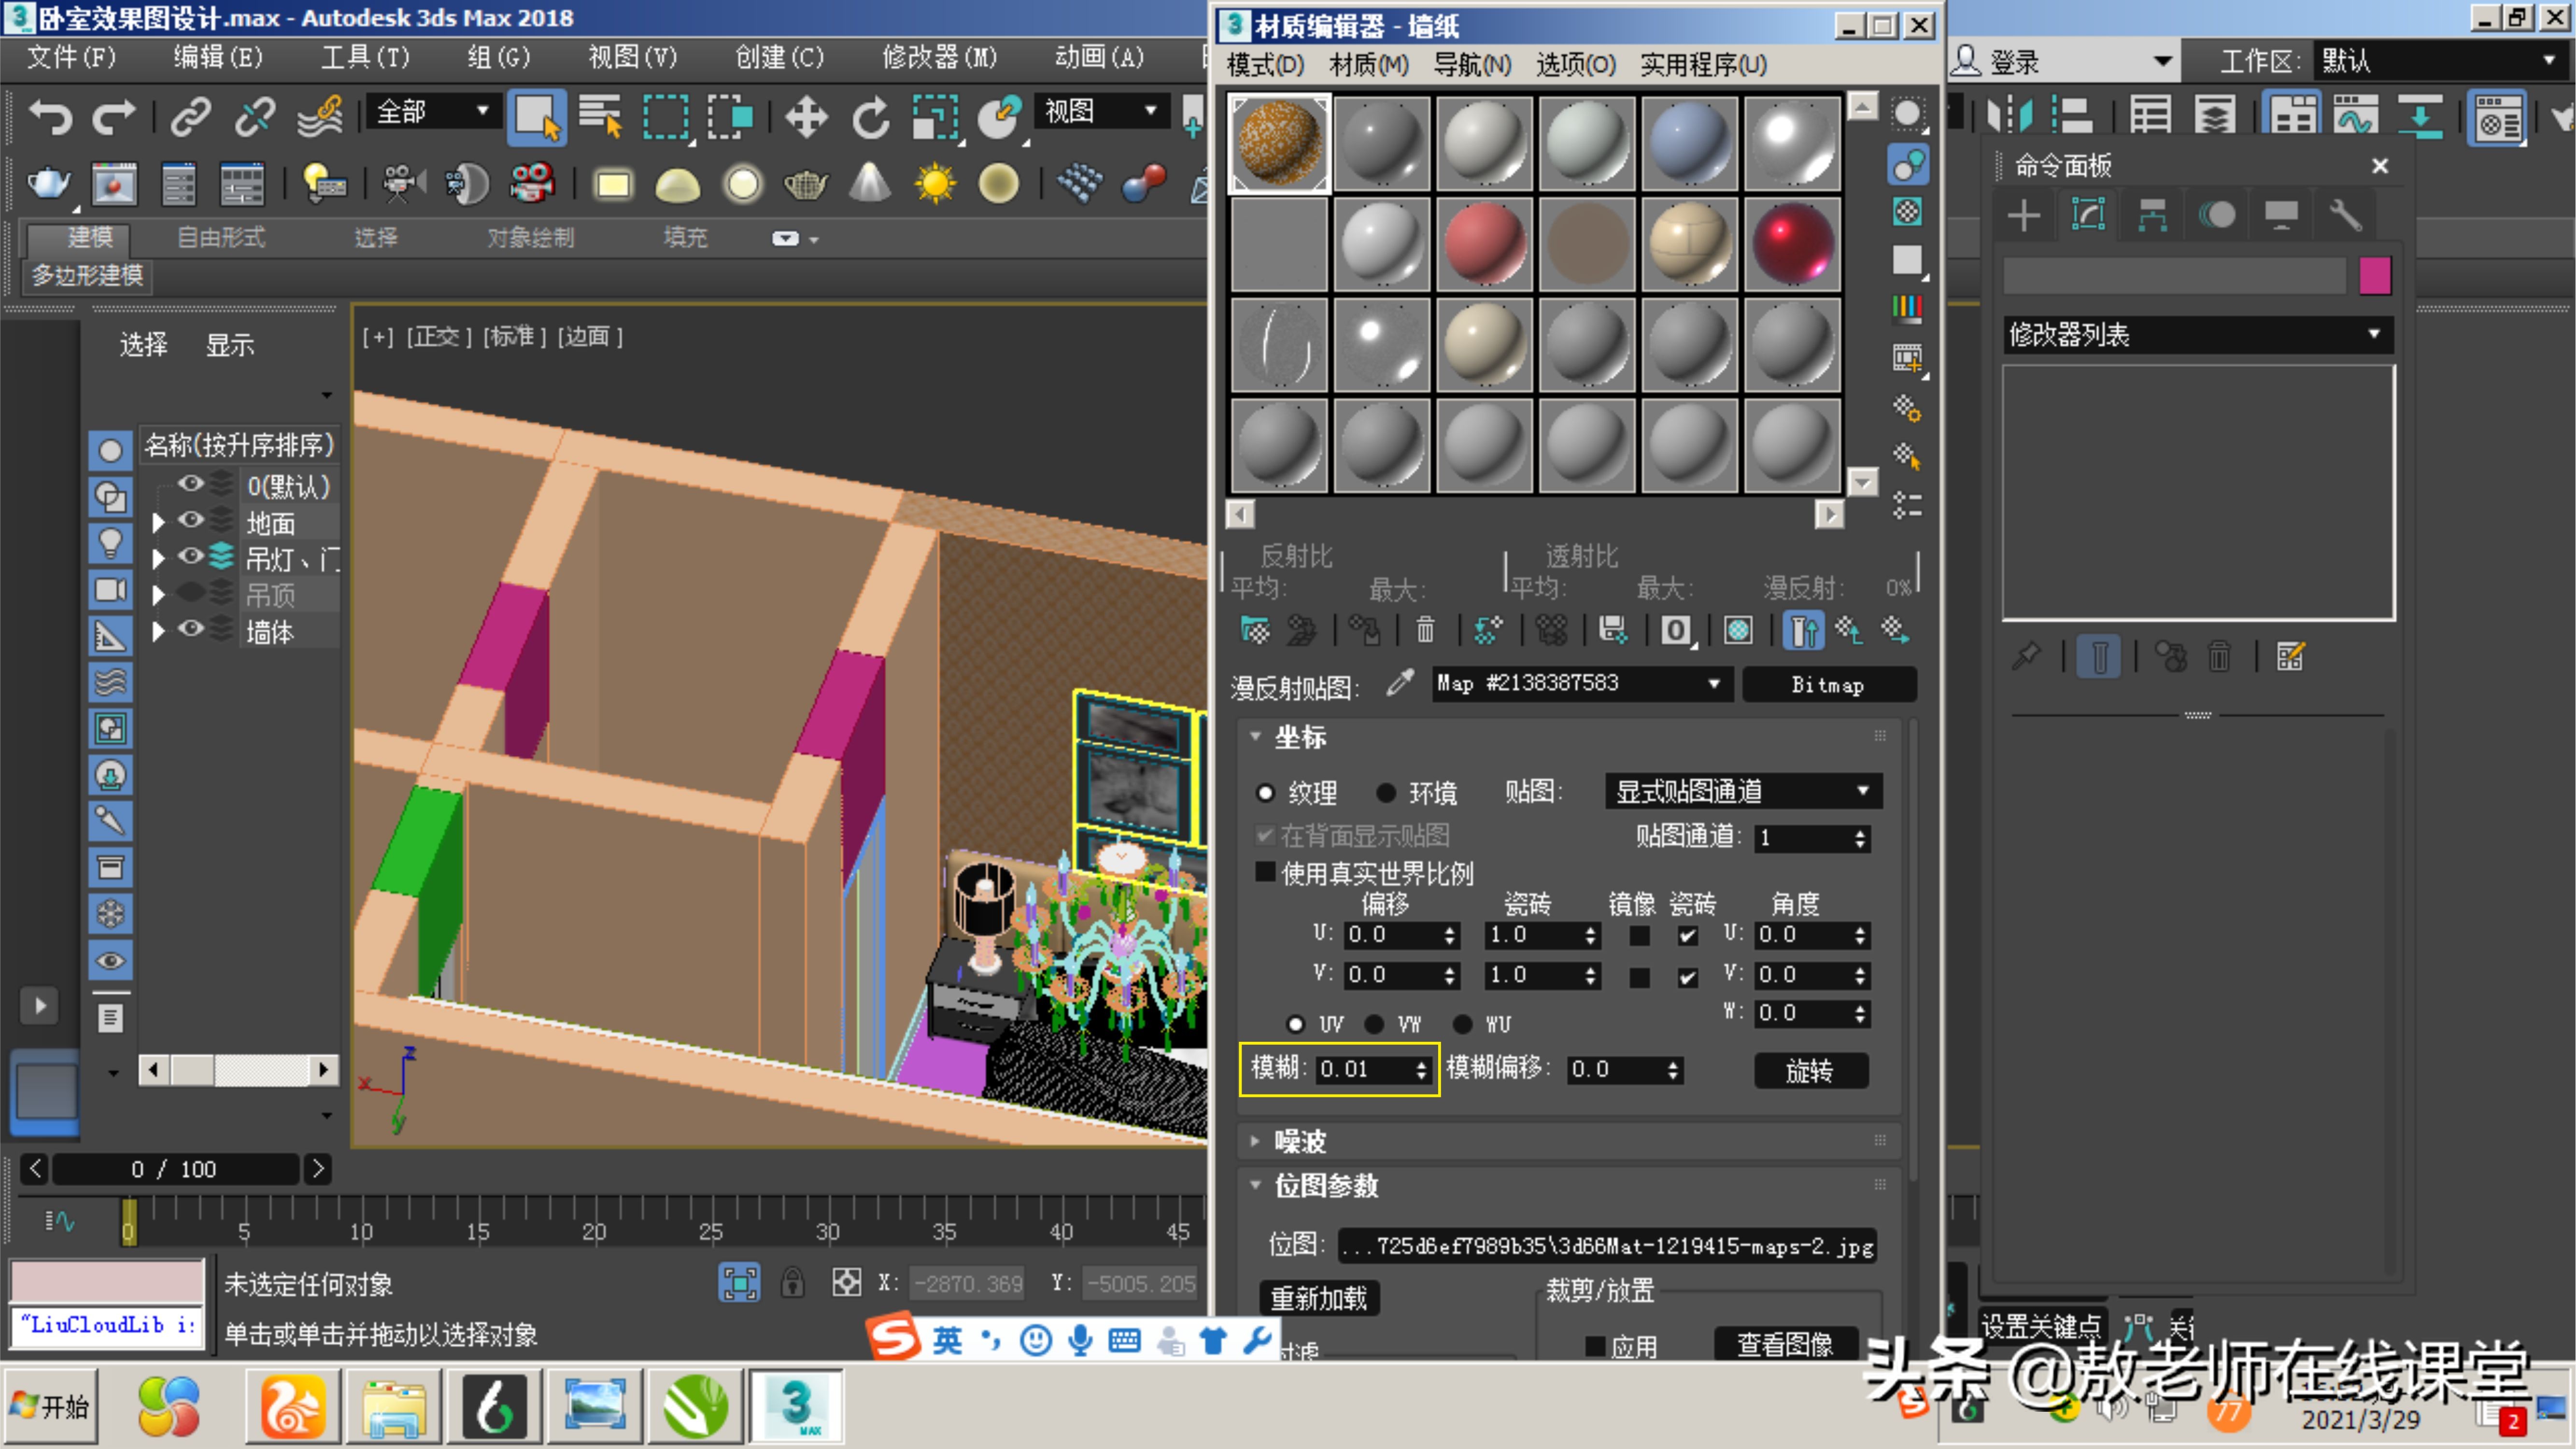The height and width of the screenshot is (1449, 2576).
Task: Click the Sunlight sun icon
Action: [x=936, y=184]
